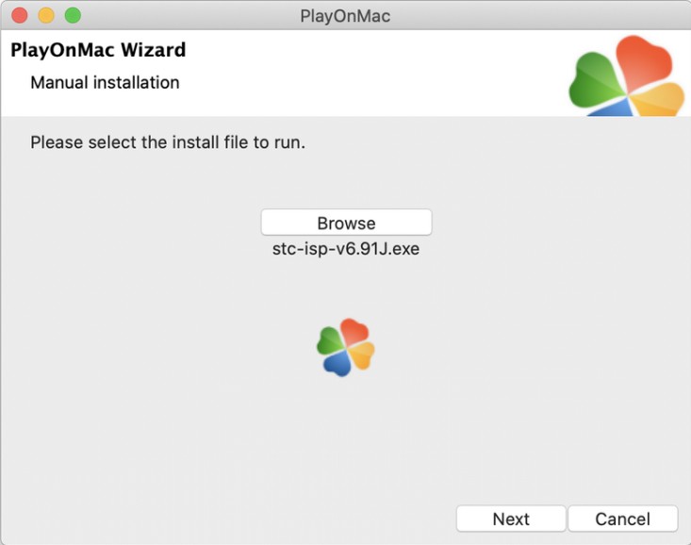Image resolution: width=691 pixels, height=545 pixels.
Task: Click the yellow petal of the center clover
Action: click(363, 355)
